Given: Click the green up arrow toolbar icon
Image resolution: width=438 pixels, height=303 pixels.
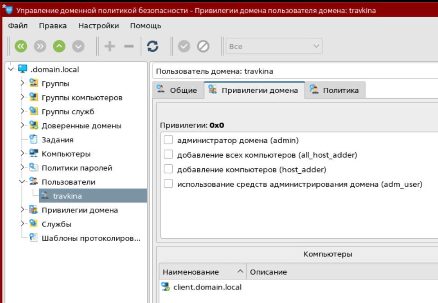Looking at the screenshot, I should 59,46.
